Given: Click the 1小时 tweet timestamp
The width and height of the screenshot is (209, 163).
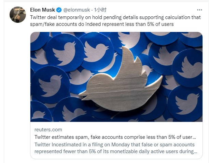Looking at the screenshot, I should click(x=100, y=10).
